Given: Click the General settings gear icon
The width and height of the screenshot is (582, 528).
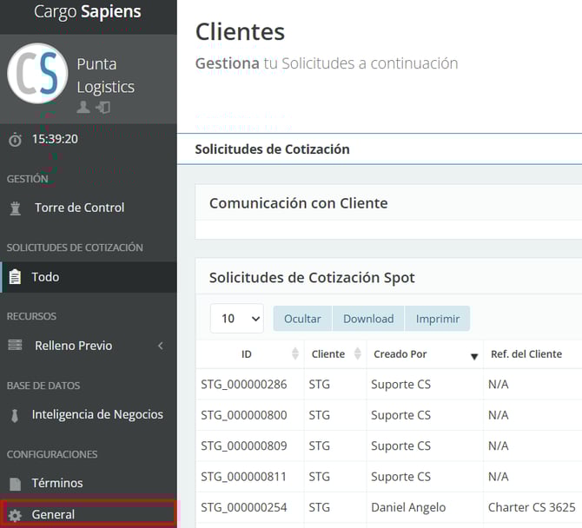Looking at the screenshot, I should click(x=15, y=515).
